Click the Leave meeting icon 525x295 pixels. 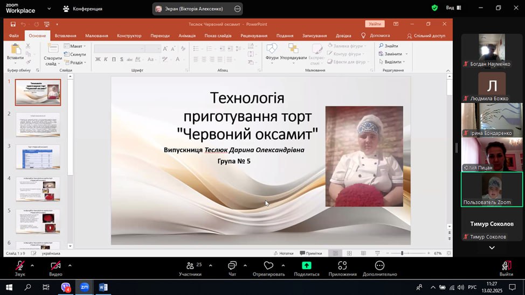click(506, 266)
